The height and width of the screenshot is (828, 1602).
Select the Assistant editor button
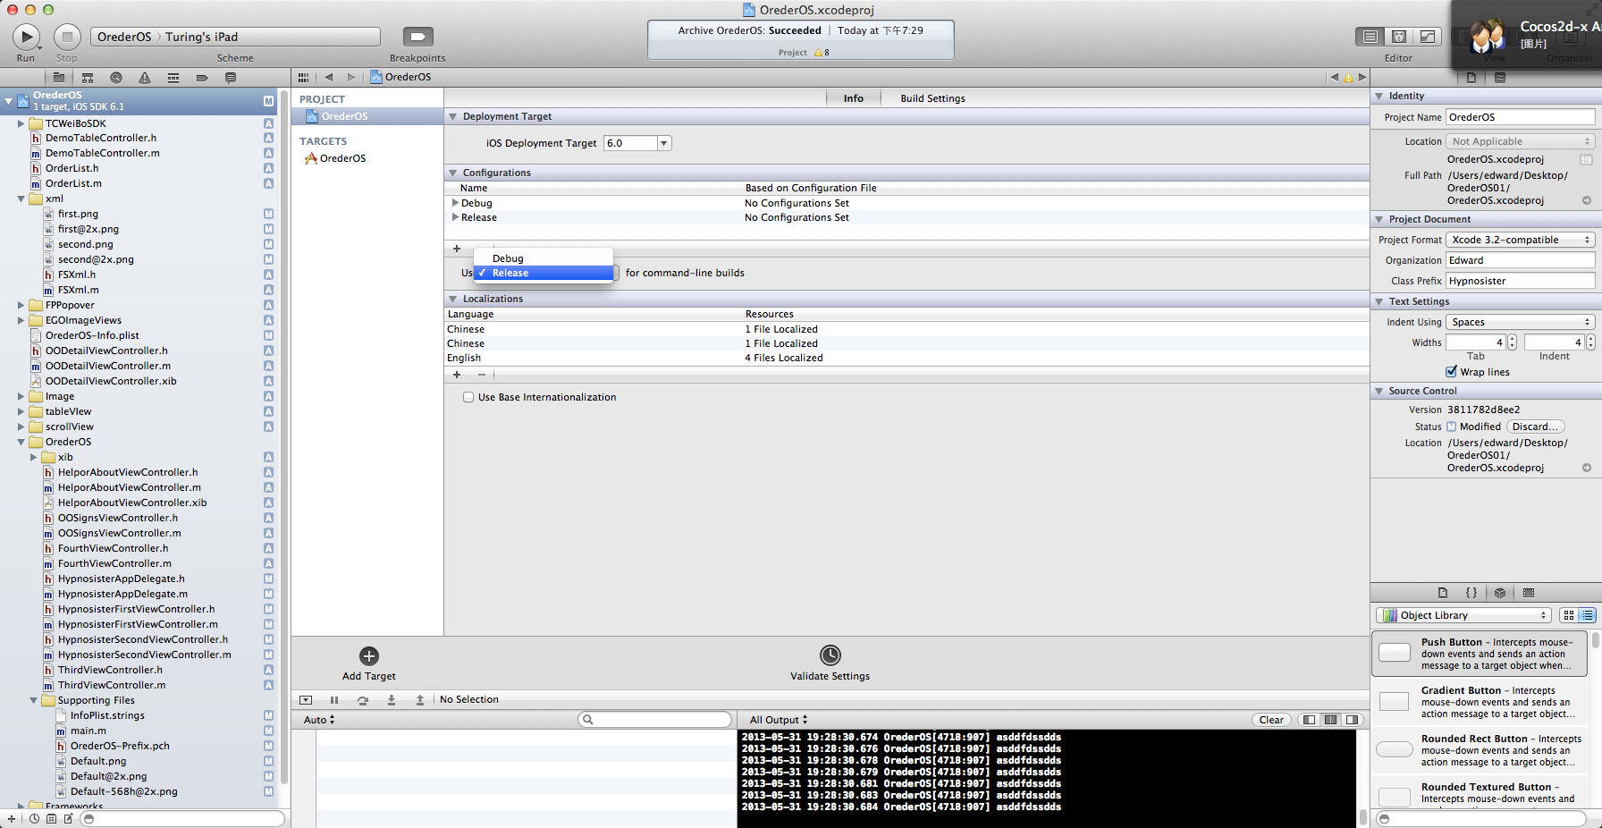pos(1399,37)
